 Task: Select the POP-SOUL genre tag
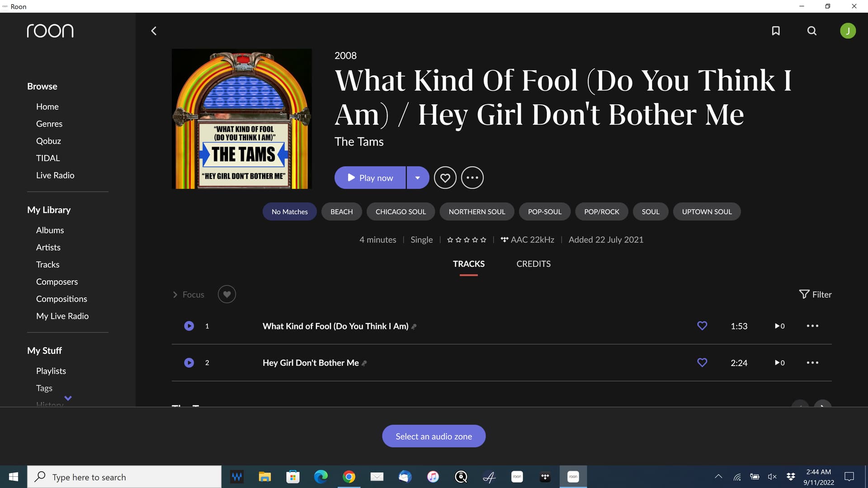point(544,211)
